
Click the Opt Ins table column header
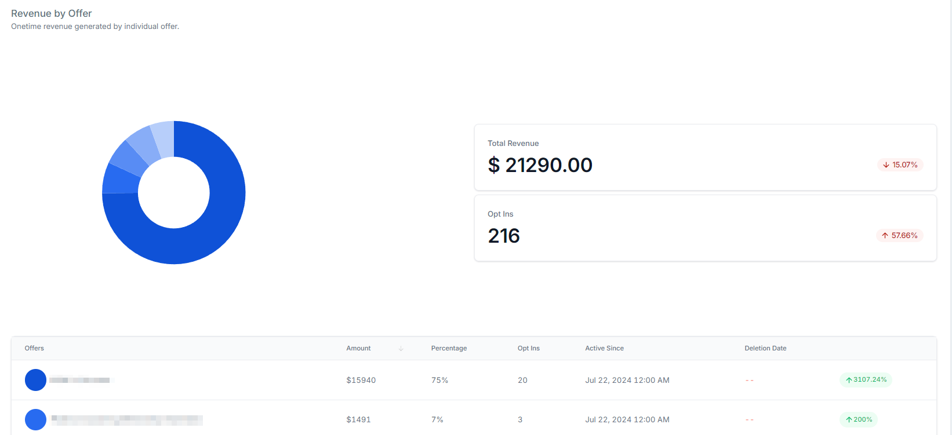point(528,348)
